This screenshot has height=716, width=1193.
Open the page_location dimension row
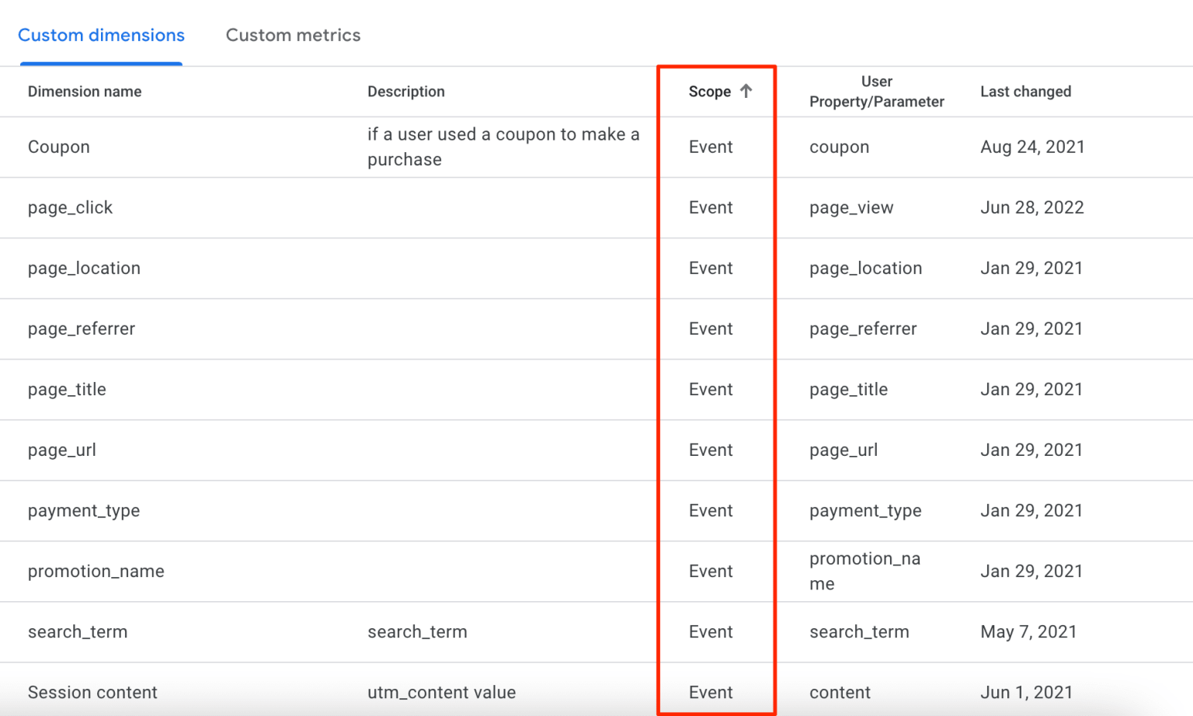(84, 268)
